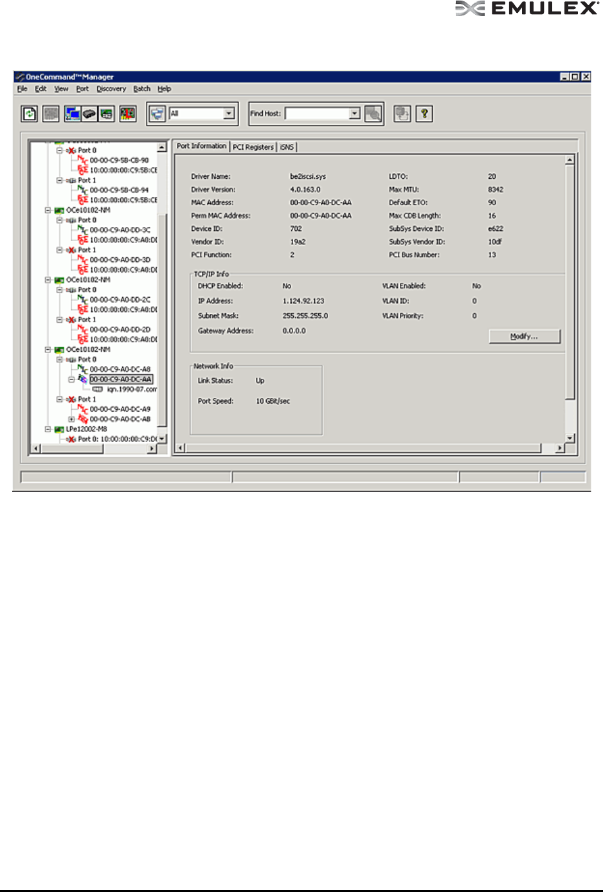This screenshot has width=603, height=892.
Task: Click red NIC icon beside 00-00-C9-A0-DD-2D
Action: 82,329
